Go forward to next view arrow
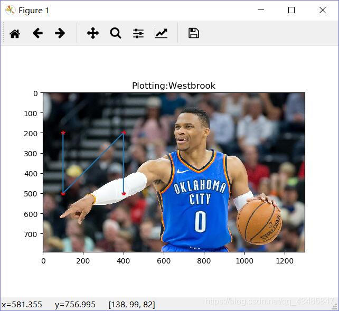 (x=60, y=33)
